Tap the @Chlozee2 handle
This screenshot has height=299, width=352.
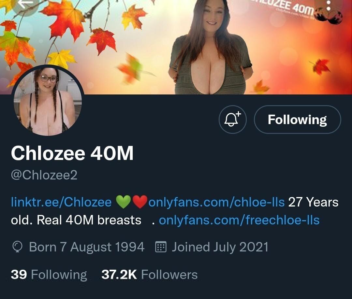(44, 175)
